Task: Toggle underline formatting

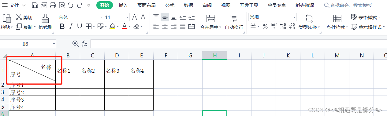Action: (80, 27)
